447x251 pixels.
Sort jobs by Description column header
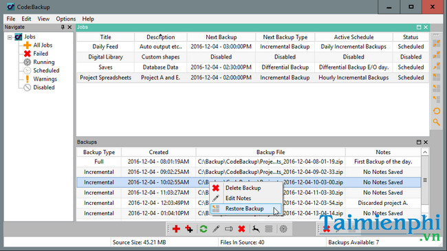coord(161,37)
